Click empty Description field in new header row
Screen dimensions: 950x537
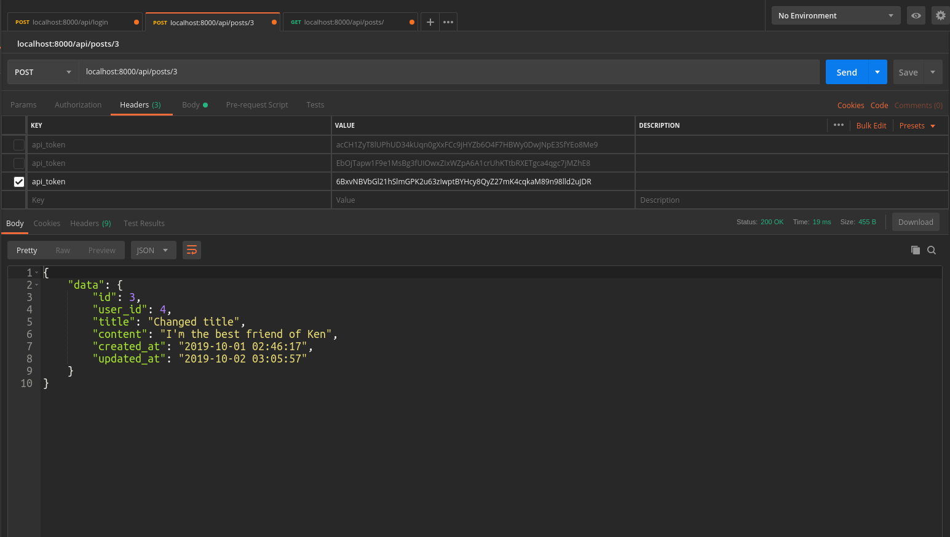pos(791,200)
